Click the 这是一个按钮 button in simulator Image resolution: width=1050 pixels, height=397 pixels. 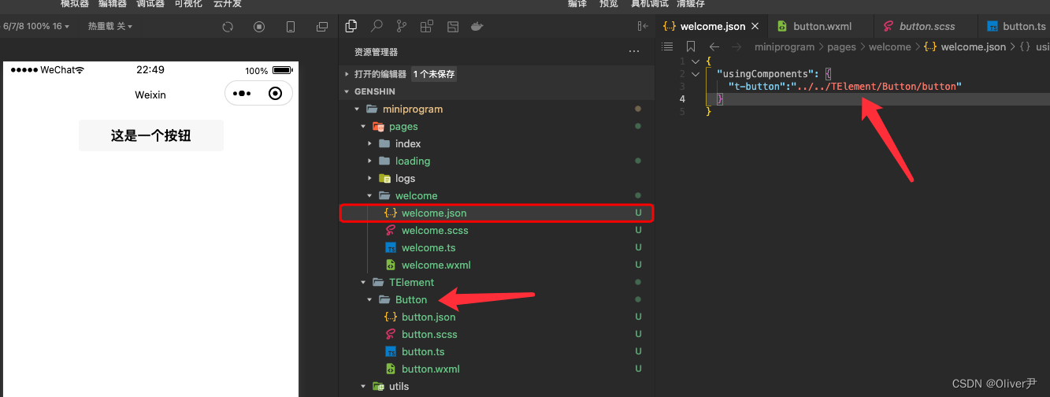tap(151, 135)
